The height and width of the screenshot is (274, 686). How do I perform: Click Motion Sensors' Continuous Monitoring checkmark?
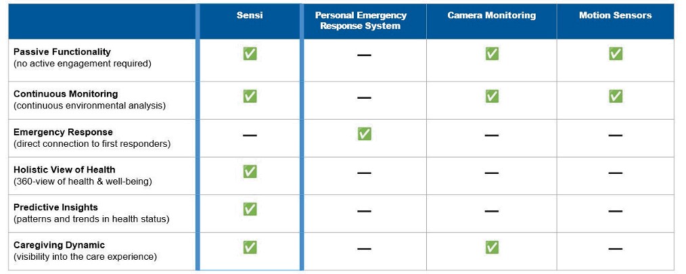(616, 96)
